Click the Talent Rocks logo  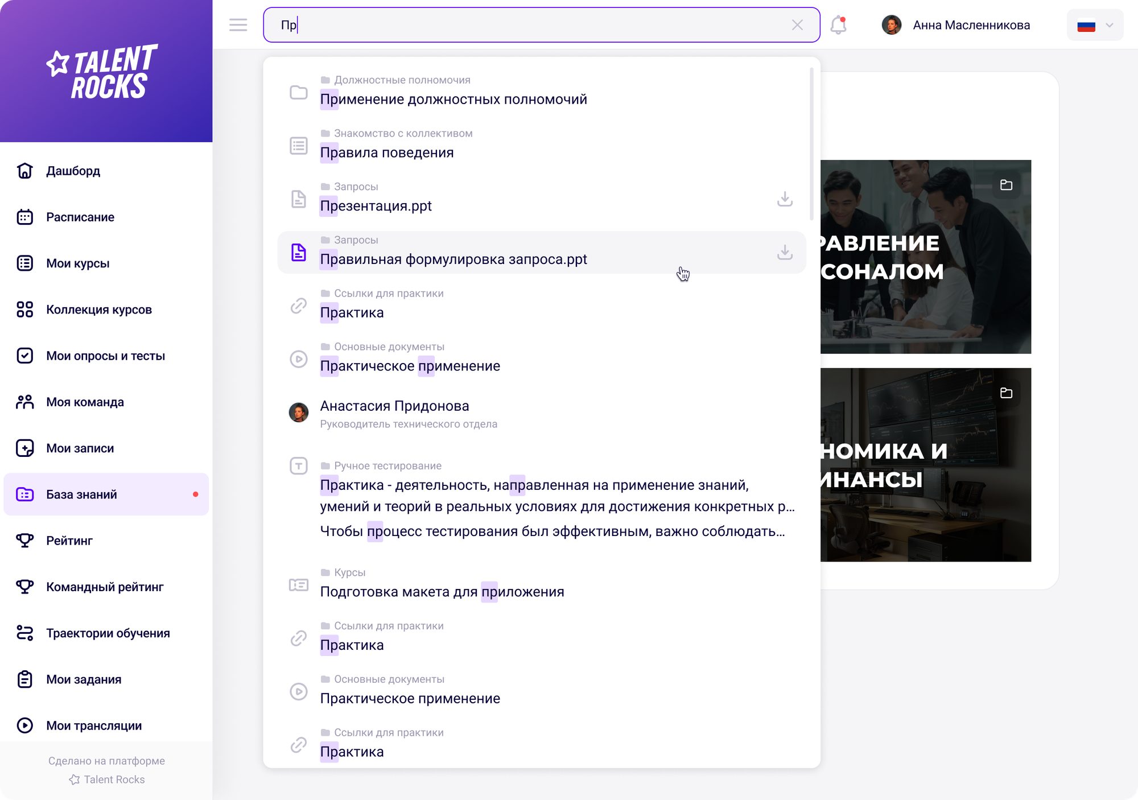click(x=102, y=71)
